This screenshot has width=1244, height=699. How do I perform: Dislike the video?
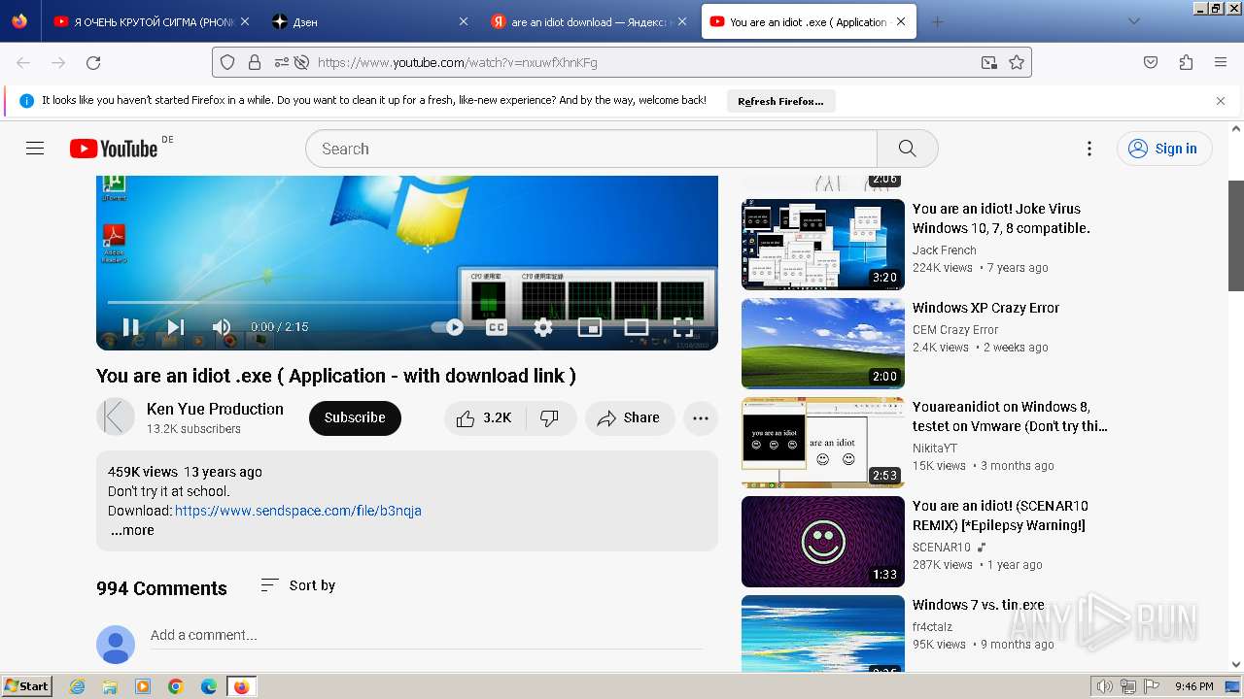(550, 417)
